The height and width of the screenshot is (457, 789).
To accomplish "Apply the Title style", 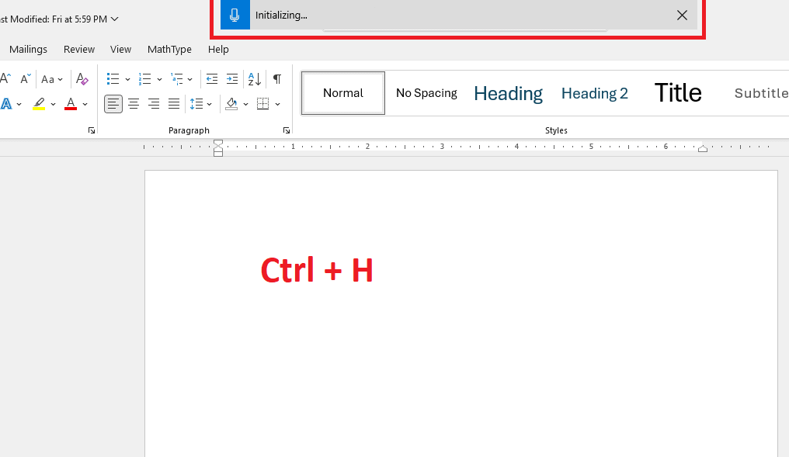I will pos(678,93).
